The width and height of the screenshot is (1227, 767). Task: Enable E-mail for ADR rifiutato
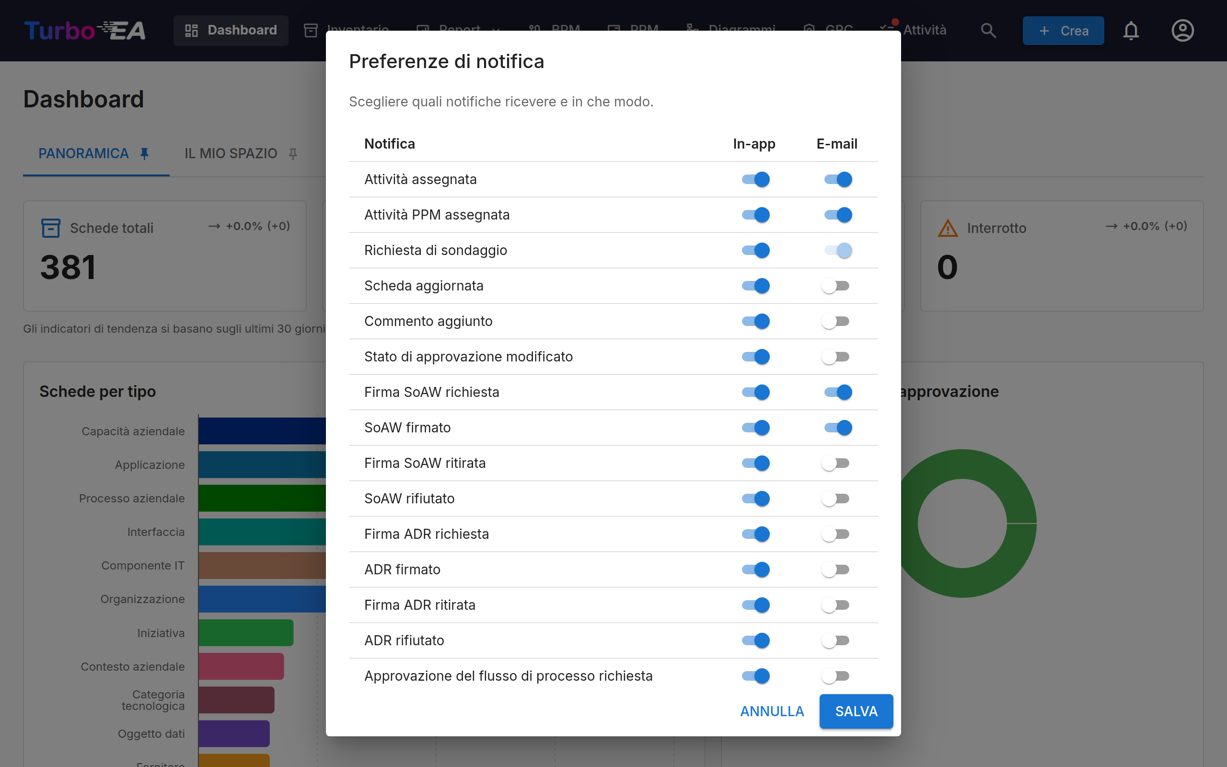point(835,641)
